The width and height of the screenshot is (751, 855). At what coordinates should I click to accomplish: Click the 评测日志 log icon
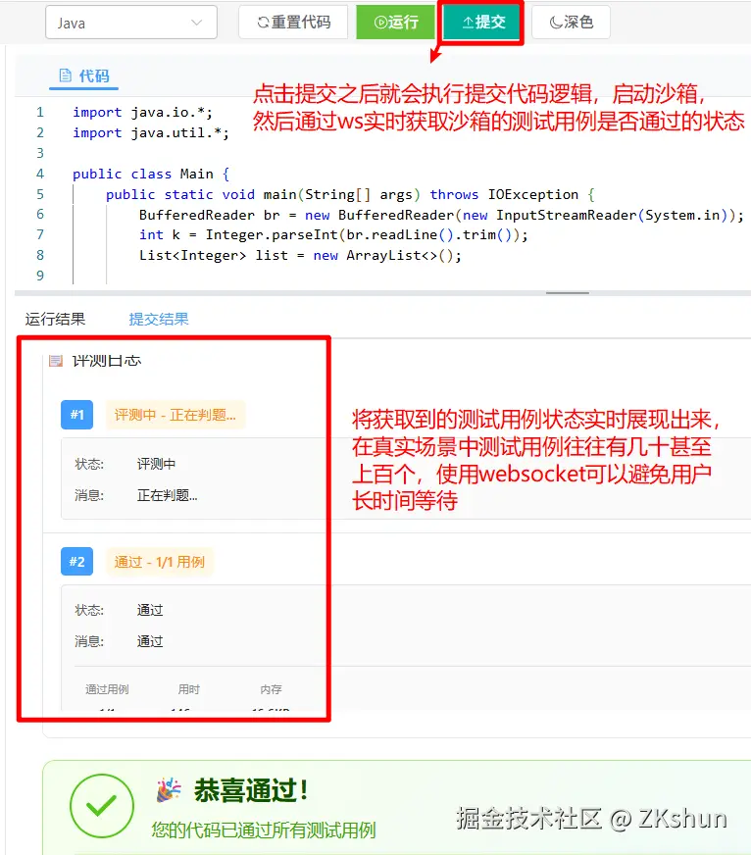(56, 361)
